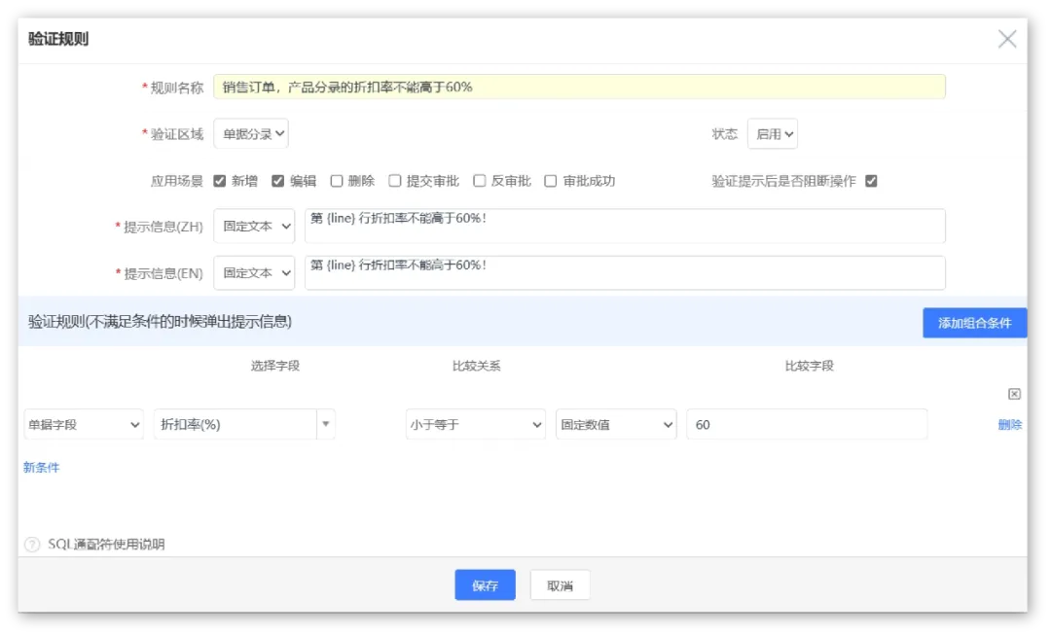The image size is (1051, 636).
Task: Click the 新条件 link
Action: point(42,468)
